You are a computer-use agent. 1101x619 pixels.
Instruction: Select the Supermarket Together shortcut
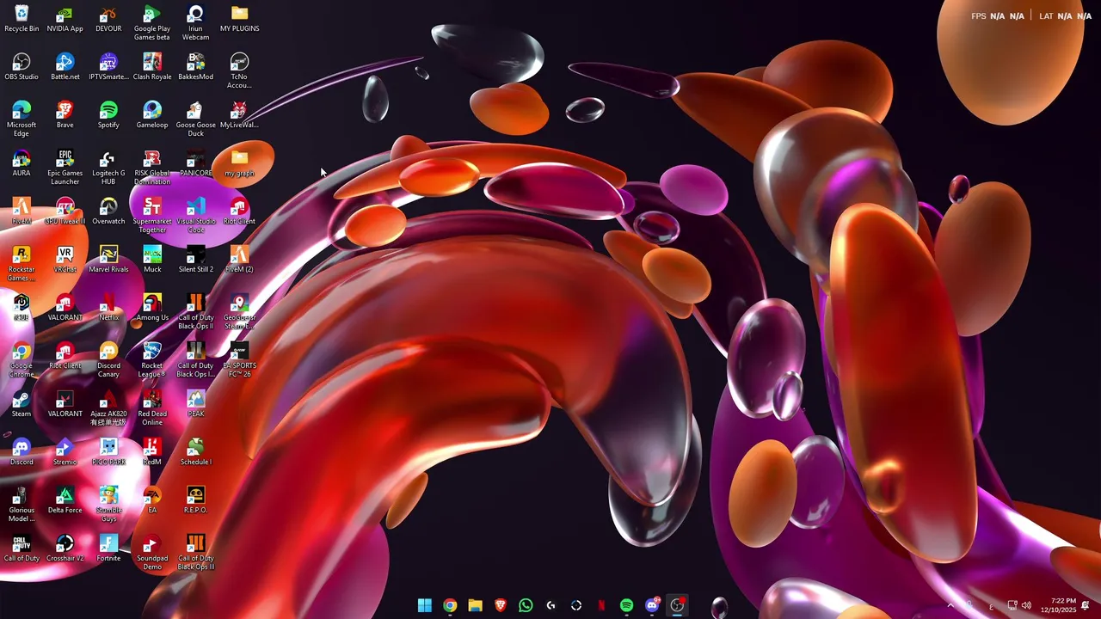click(x=152, y=216)
